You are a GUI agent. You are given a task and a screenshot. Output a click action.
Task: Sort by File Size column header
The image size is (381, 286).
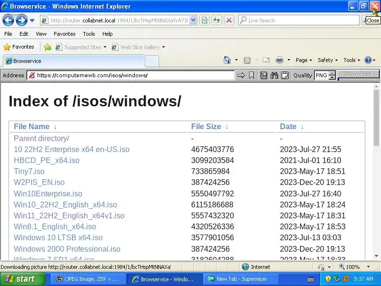pyautogui.click(x=206, y=126)
